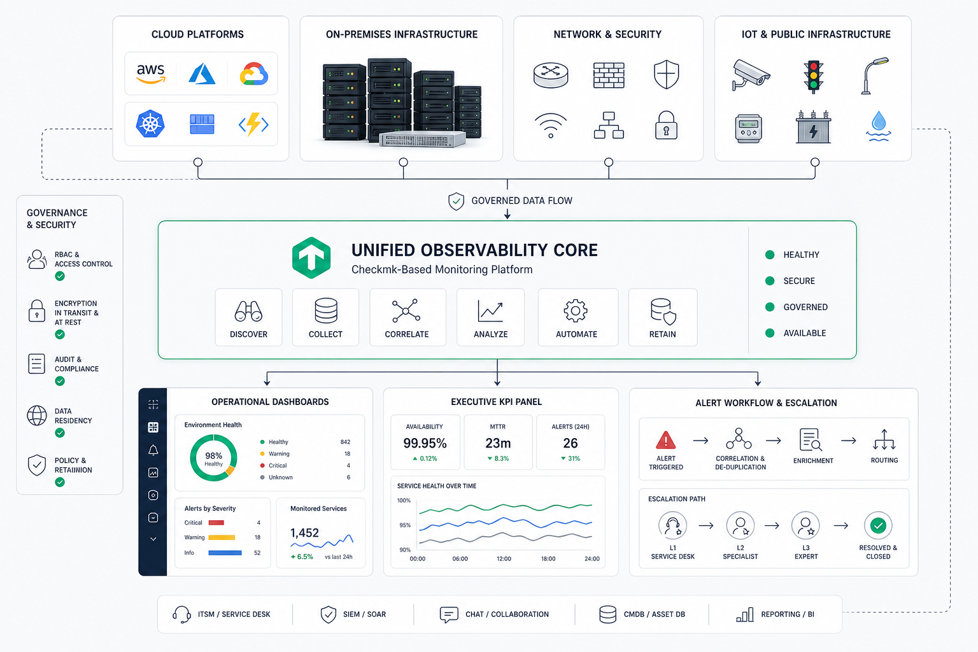The height and width of the screenshot is (652, 978).
Task: Click the Correlate tile
Action: click(x=407, y=317)
